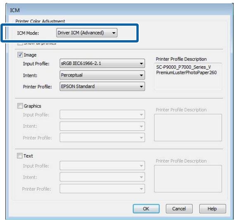234x220 pixels.
Task: Click the ICM Mode label
Action: coord(28,33)
